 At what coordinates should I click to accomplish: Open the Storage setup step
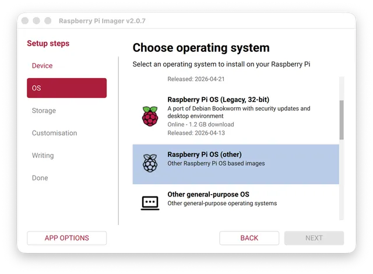tap(66, 111)
